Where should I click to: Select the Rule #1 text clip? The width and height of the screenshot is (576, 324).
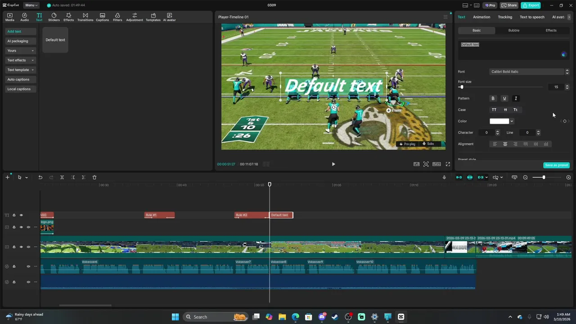click(159, 215)
